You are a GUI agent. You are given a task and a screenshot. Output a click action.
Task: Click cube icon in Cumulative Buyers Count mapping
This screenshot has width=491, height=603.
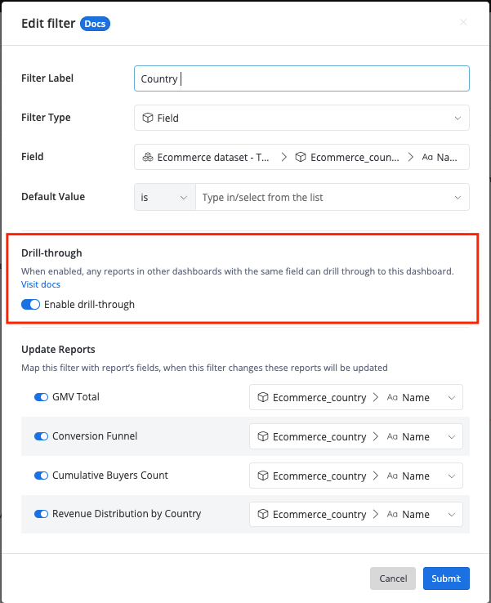[263, 476]
